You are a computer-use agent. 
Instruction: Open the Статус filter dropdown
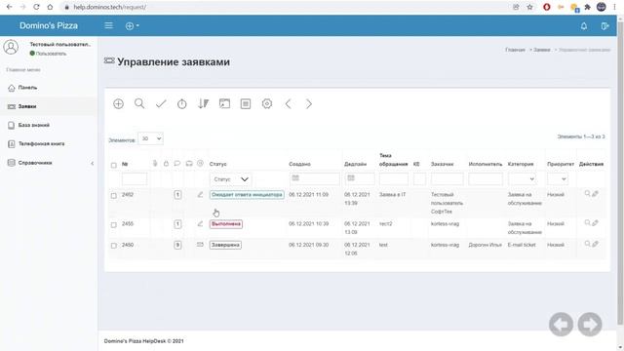[231, 179]
